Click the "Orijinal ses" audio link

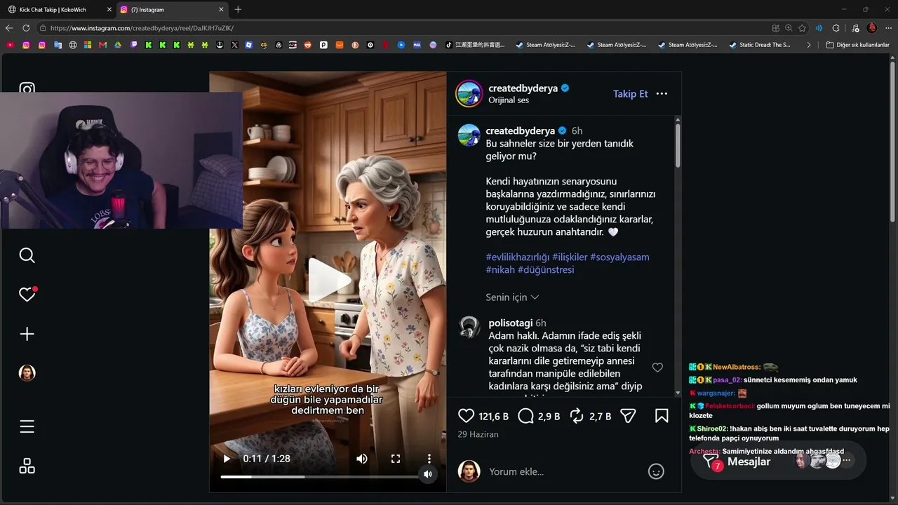click(x=509, y=100)
